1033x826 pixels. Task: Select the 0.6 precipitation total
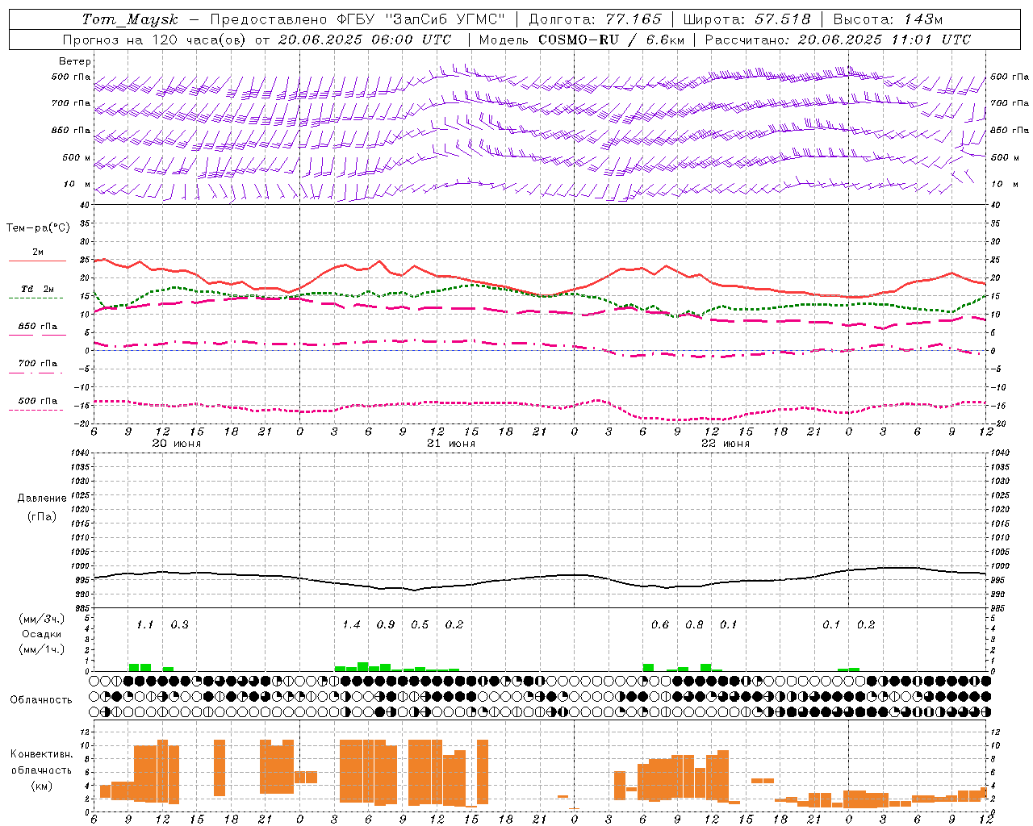(x=660, y=624)
